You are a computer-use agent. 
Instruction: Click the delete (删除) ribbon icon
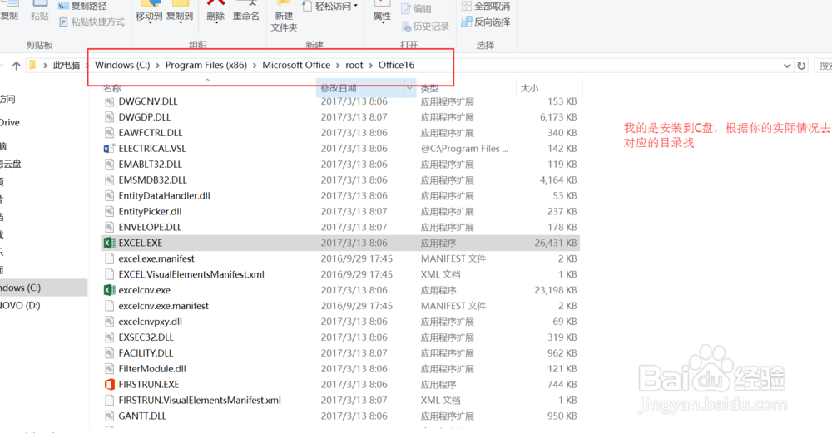pos(215,3)
